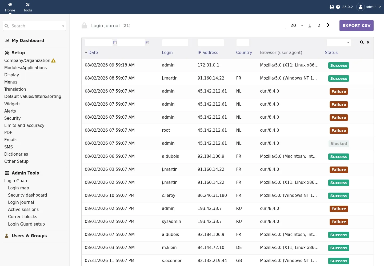Click the admin user avatar icon
384x266 pixels.
click(360, 7)
